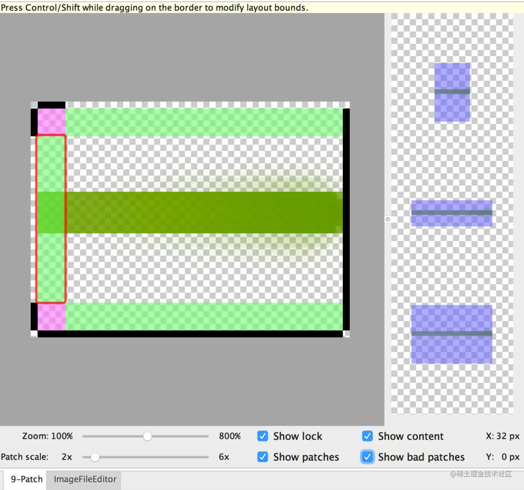
Task: Click the splitter handle beside the preview pane
Action: tap(388, 220)
